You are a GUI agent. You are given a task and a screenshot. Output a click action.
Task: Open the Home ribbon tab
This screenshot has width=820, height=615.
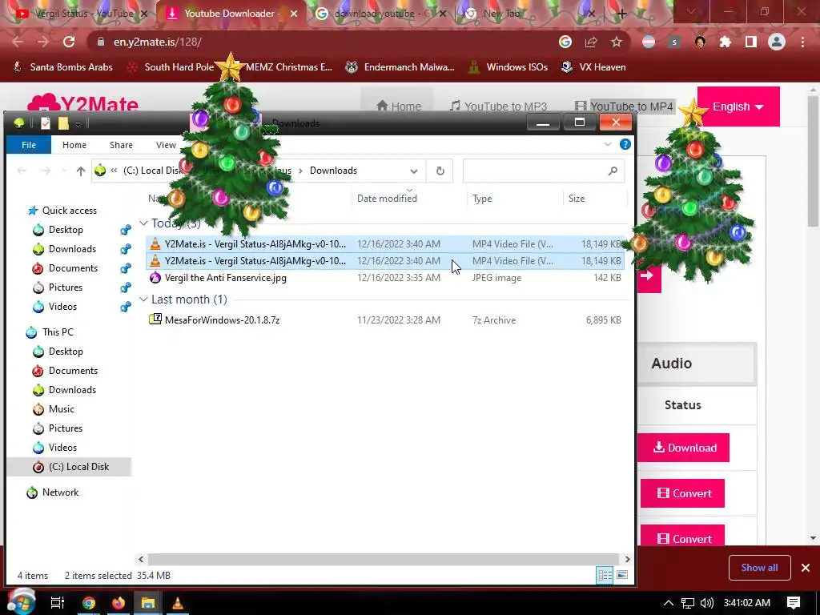[x=74, y=145]
